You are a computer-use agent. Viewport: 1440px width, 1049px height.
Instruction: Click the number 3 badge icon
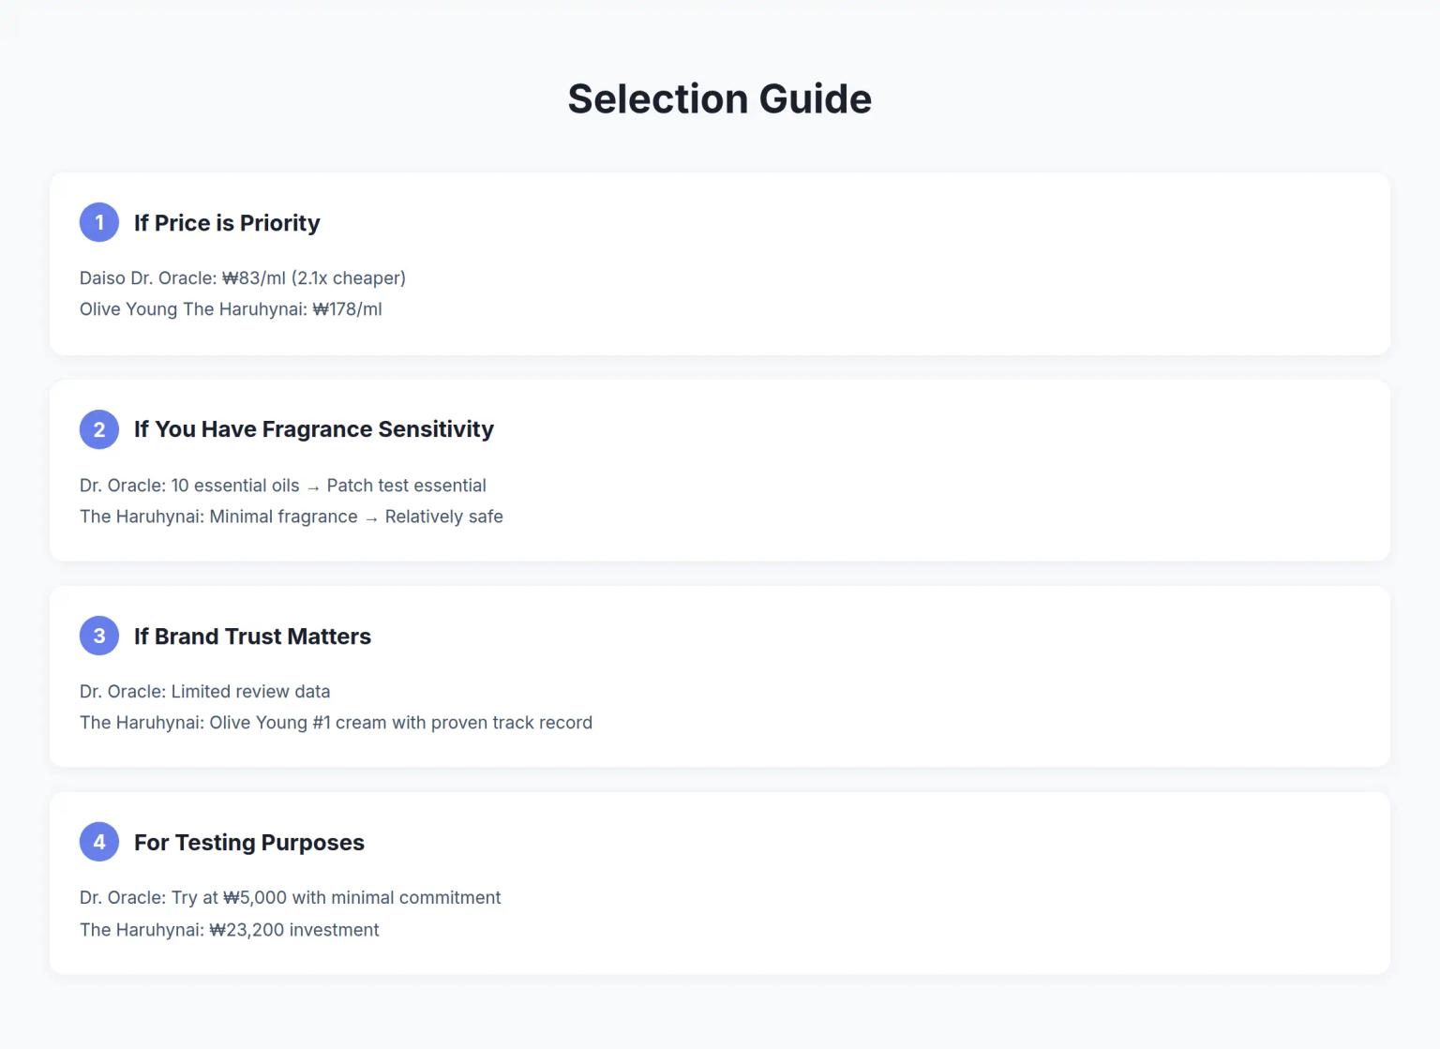pyautogui.click(x=98, y=635)
